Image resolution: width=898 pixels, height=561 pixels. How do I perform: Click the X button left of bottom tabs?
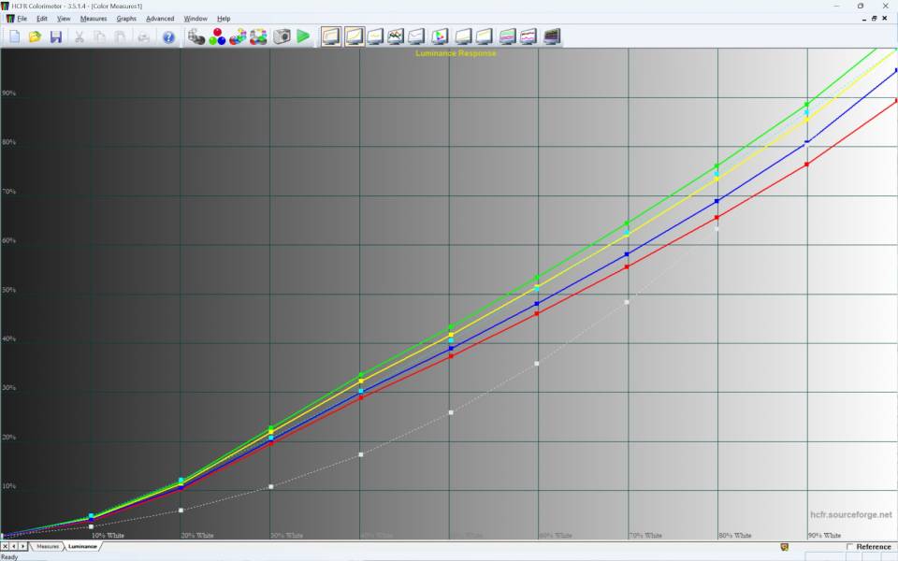[x=6, y=547]
